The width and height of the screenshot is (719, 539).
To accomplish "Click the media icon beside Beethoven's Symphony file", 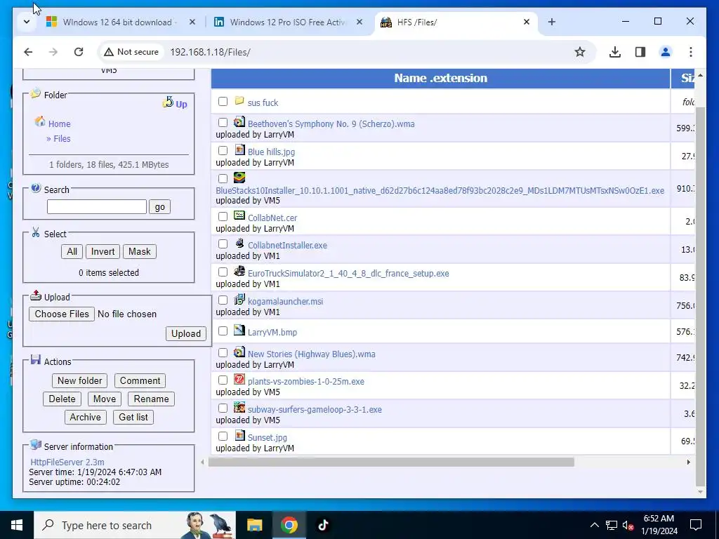I will 239,122.
